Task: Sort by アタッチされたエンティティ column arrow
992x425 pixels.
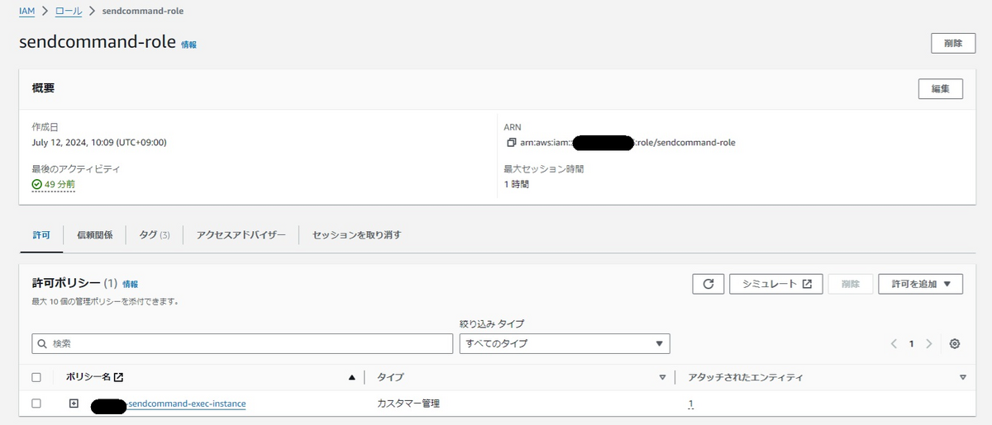Action: tap(963, 378)
